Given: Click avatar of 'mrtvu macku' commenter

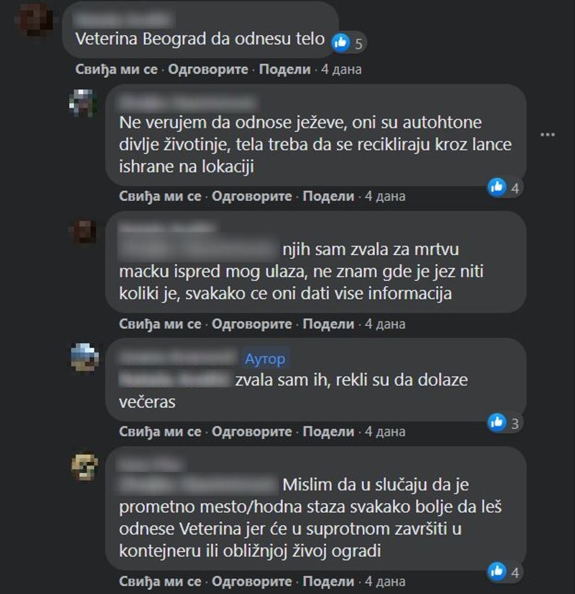Looking at the screenshot, I should [x=83, y=231].
